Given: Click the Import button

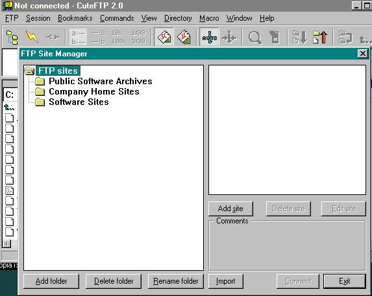Looking at the screenshot, I should pos(226,281).
